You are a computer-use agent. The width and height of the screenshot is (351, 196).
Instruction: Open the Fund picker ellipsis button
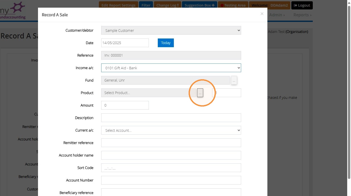tap(234, 80)
